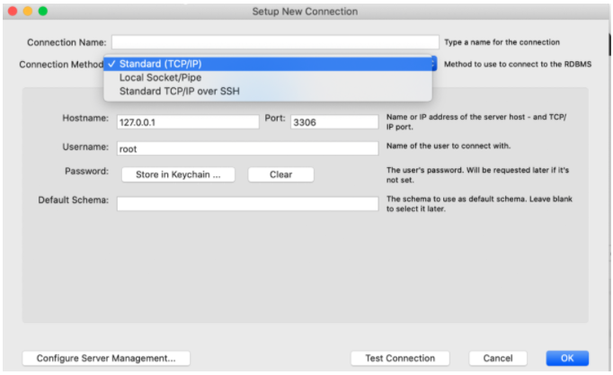
Task: Click the Password label text
Action: click(85, 171)
